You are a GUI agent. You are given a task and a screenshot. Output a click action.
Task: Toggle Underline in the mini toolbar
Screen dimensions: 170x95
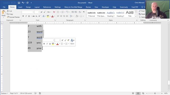pos(50,44)
